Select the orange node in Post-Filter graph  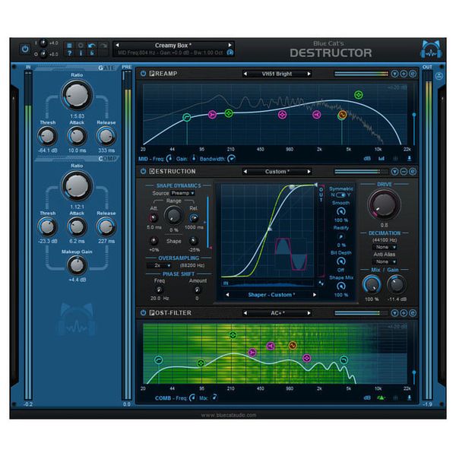tap(293, 346)
